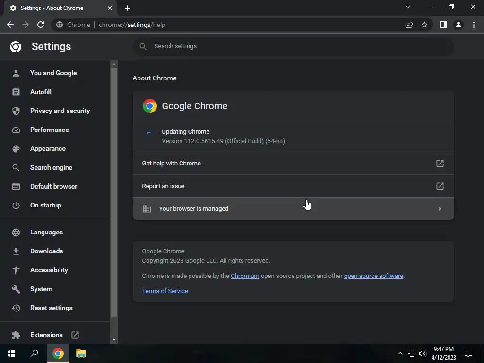This screenshot has height=363, width=484.
Task: Click the managed organization building icon
Action: pyautogui.click(x=147, y=209)
